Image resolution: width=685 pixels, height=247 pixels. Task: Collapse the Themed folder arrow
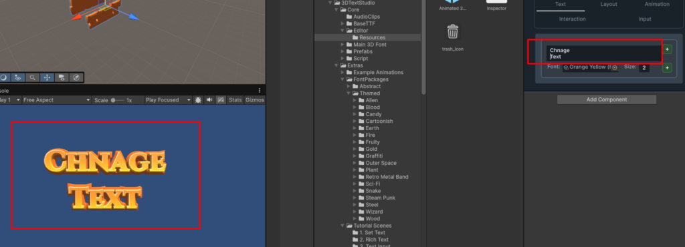point(349,93)
